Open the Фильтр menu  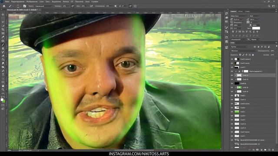click(x=66, y=2)
